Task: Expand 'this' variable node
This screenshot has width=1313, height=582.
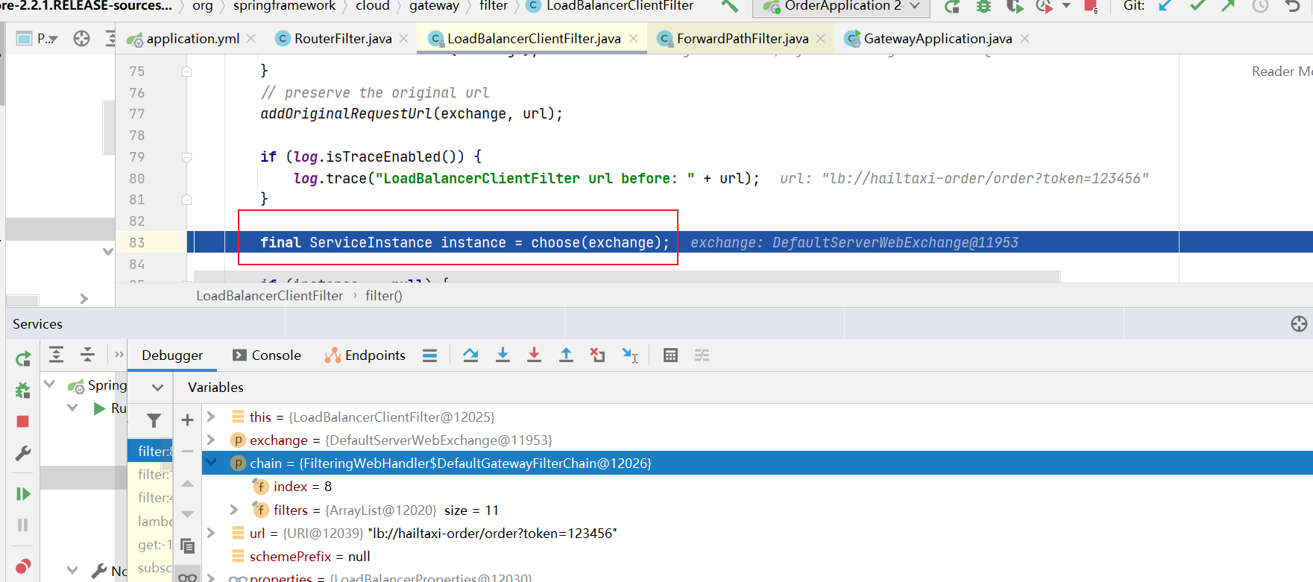Action: coord(211,417)
